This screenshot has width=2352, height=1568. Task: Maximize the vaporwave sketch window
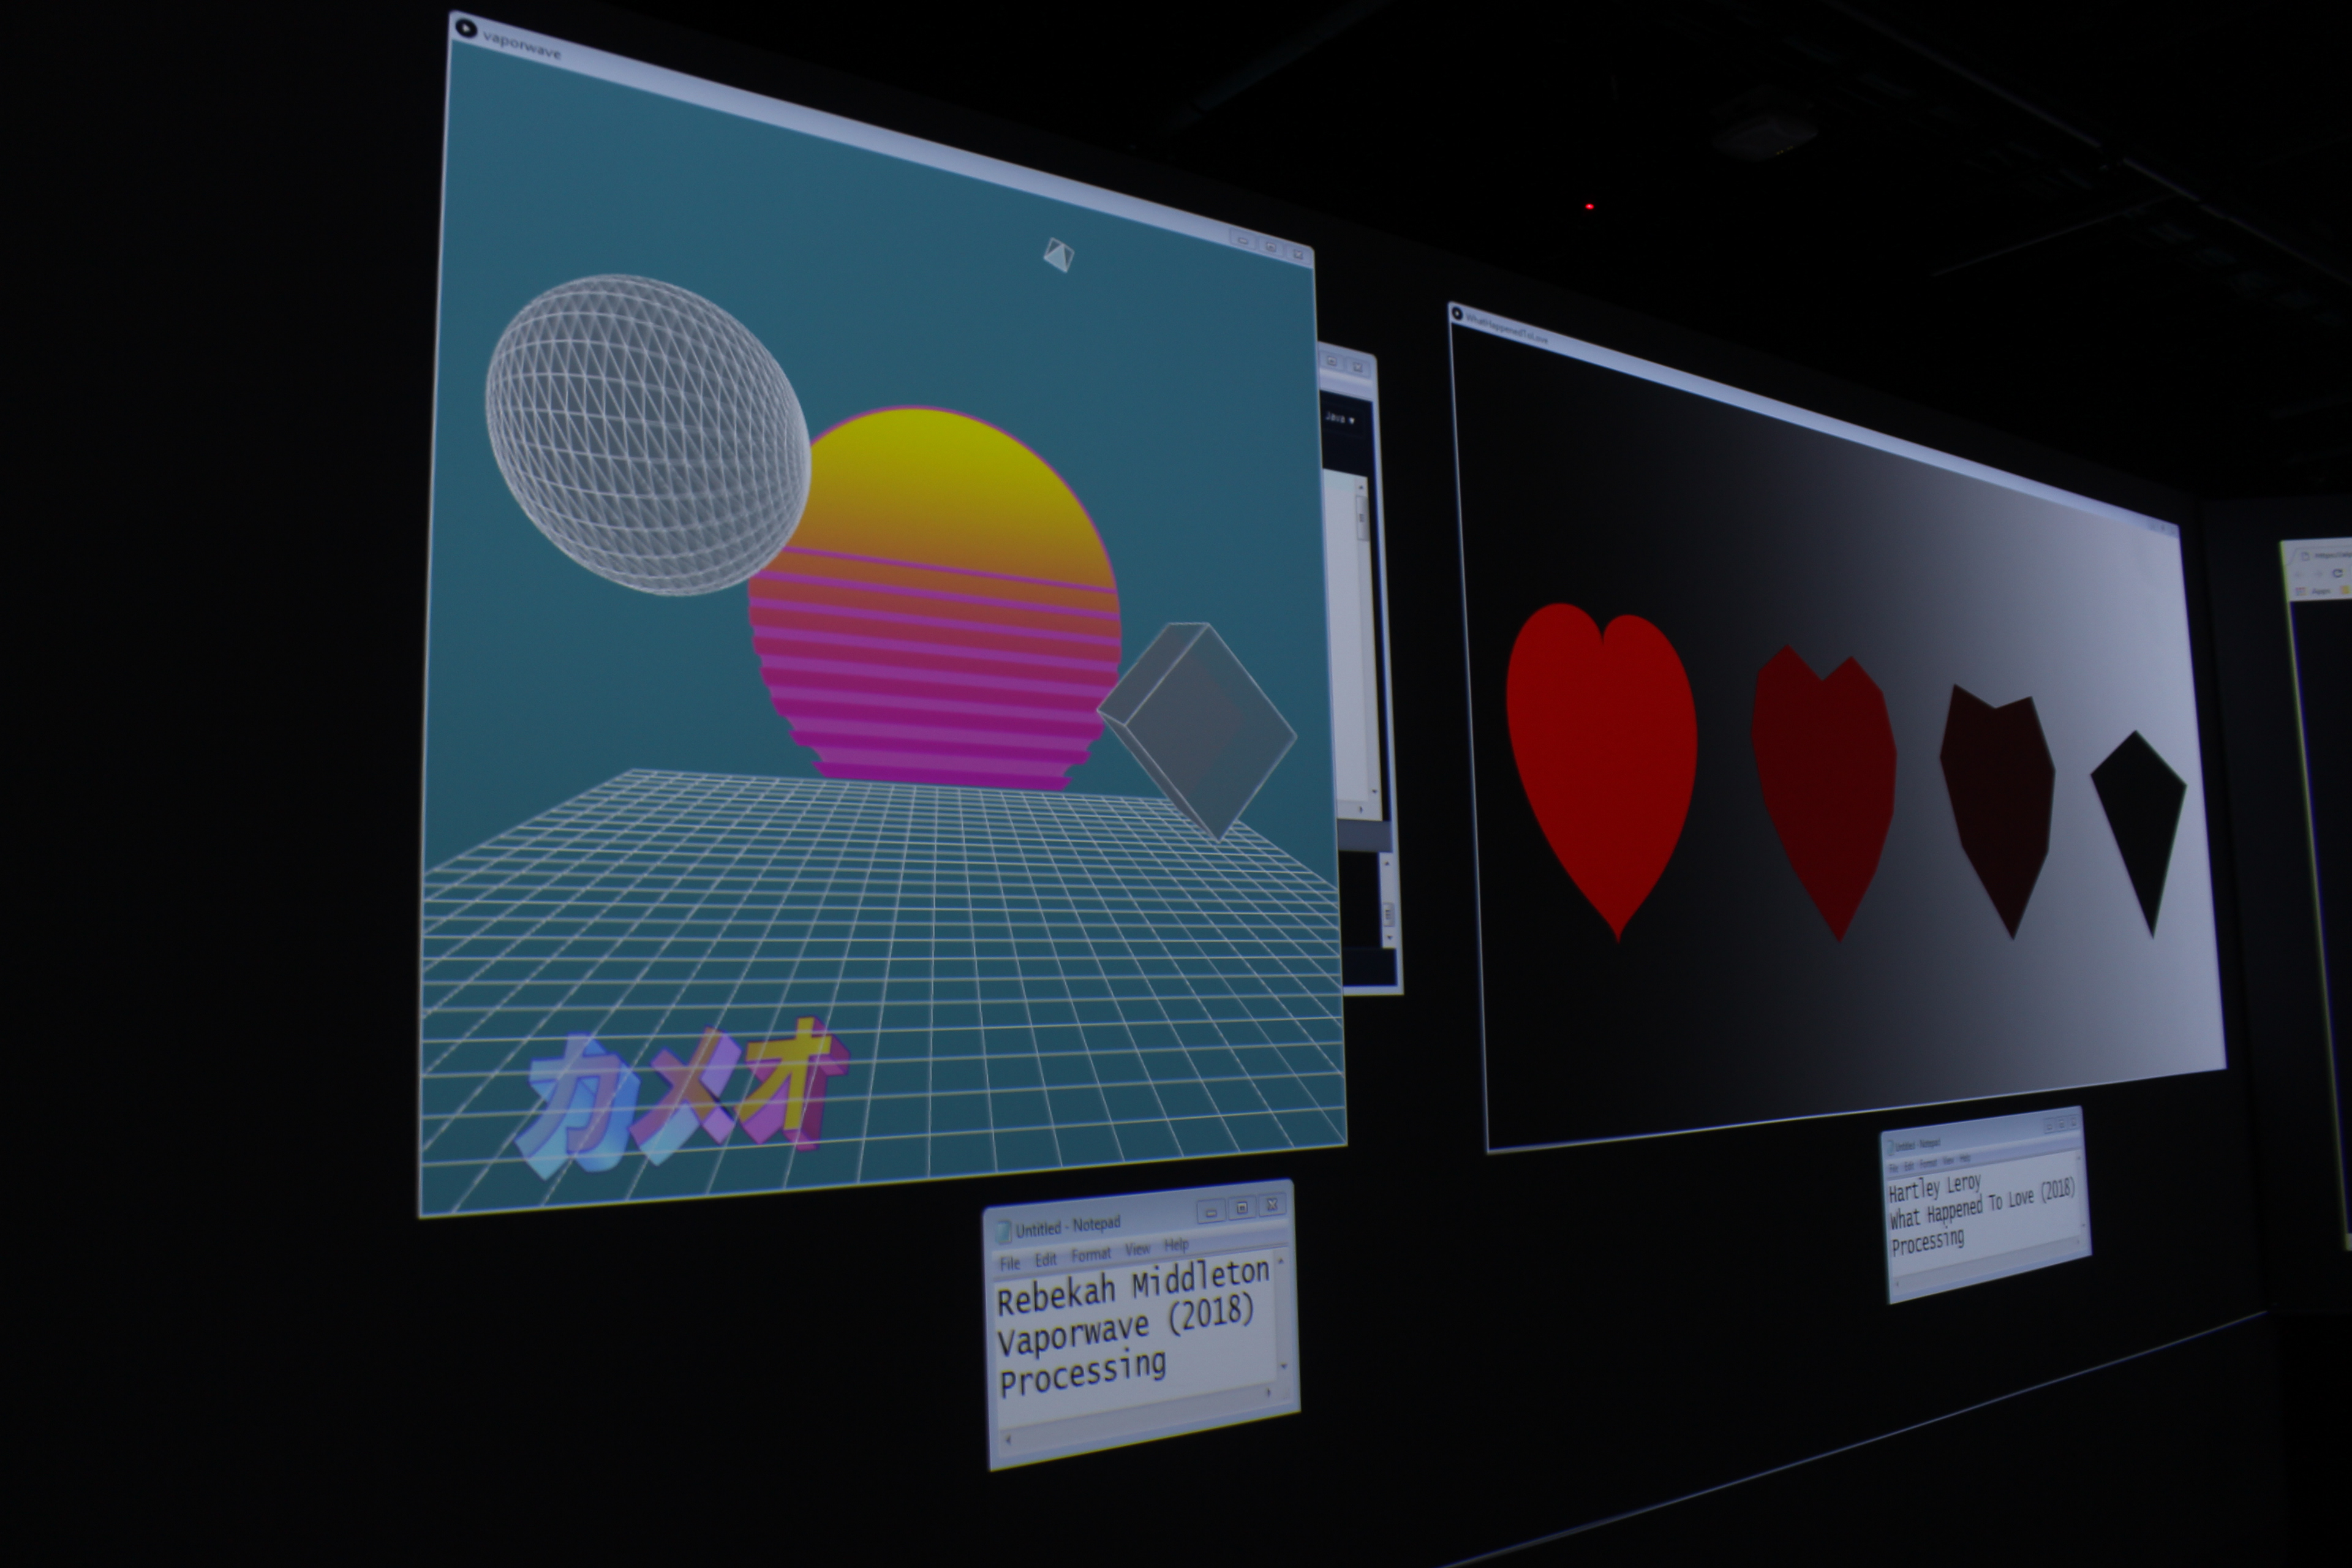(1270, 247)
